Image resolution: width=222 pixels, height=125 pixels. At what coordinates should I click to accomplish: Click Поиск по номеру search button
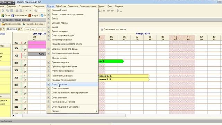pyautogui.click(x=11, y=24)
